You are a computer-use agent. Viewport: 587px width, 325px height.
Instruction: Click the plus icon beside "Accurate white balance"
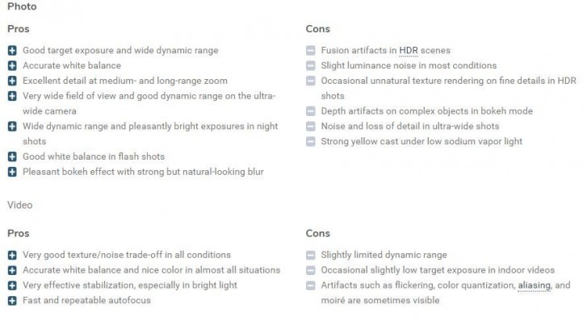pos(12,65)
